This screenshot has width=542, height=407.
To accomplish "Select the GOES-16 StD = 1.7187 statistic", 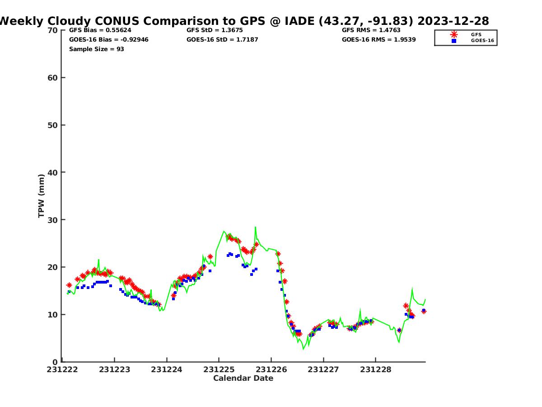I will click(222, 40).
